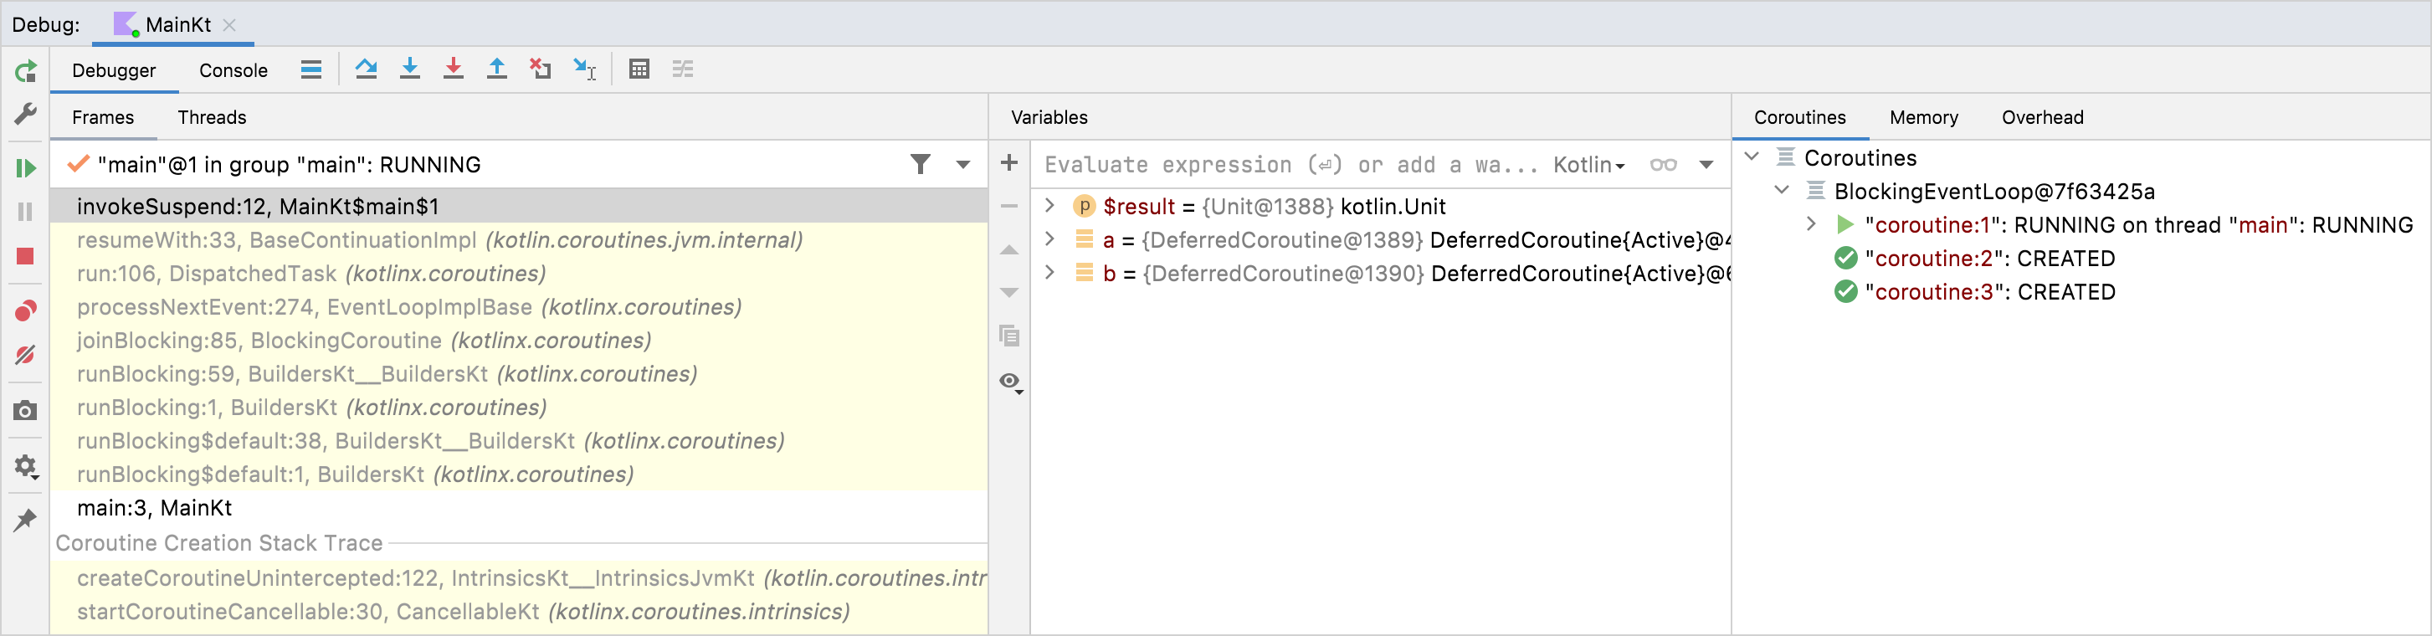Screen dimensions: 2432x636
Task: Expand the variable a DeferredCoroutine node
Action: point(1049,239)
